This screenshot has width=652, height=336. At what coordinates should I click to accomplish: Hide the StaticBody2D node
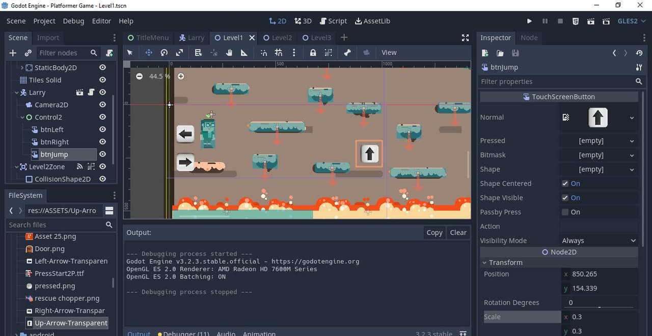tap(102, 67)
